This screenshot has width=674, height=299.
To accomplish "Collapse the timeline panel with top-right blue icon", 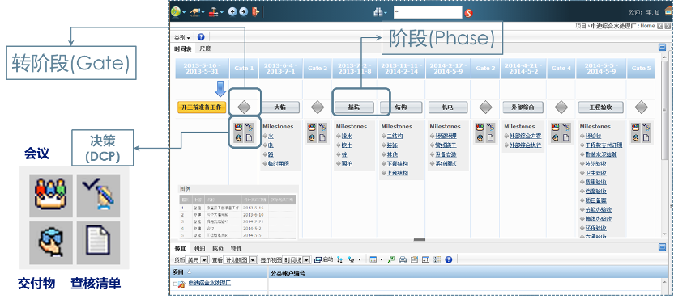I will [x=663, y=48].
